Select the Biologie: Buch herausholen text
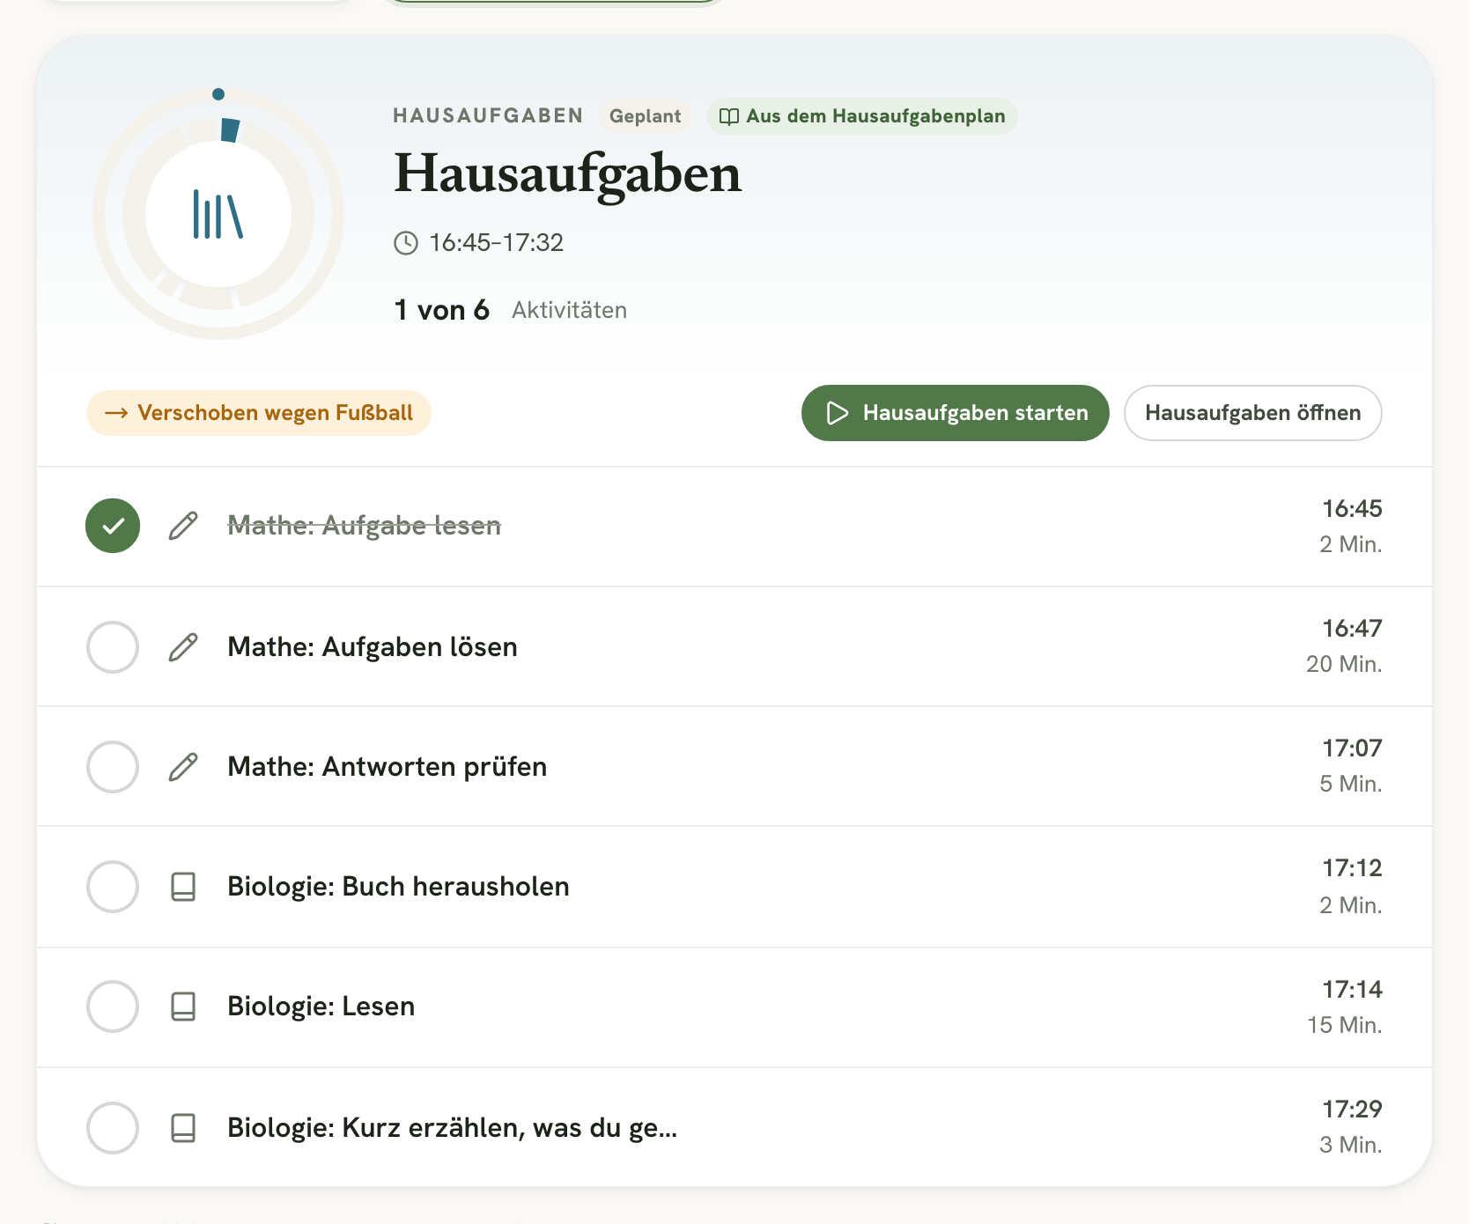 click(x=398, y=887)
